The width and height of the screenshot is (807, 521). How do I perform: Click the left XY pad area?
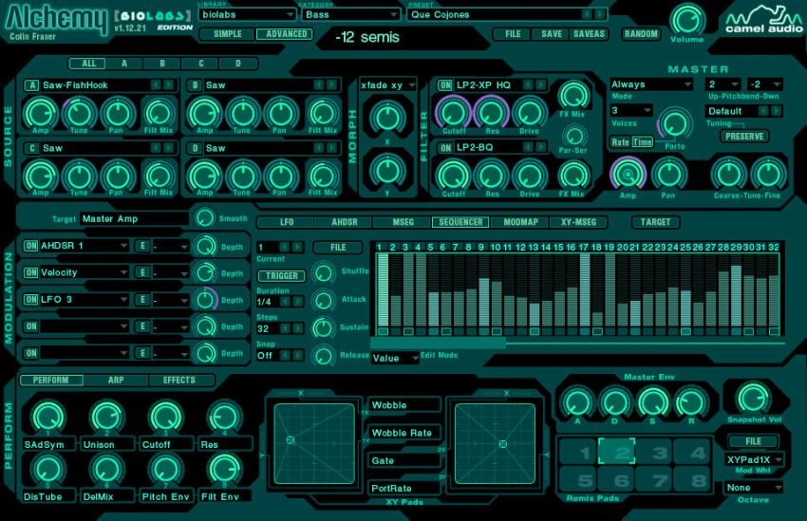[314, 444]
